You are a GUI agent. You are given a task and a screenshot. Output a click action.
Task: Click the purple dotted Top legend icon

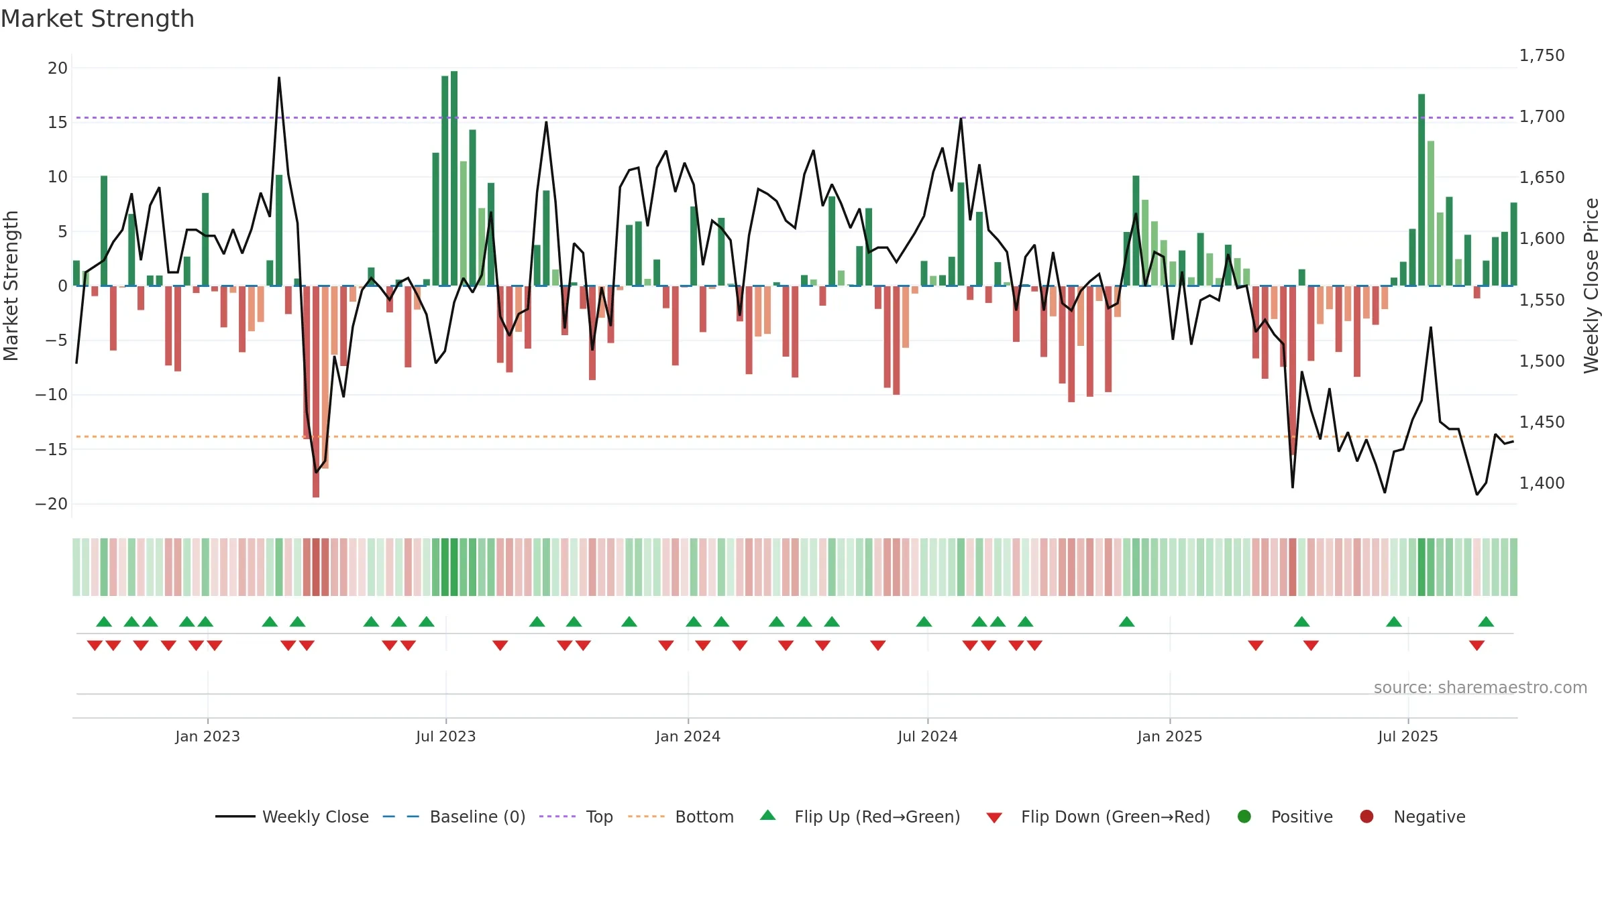[x=557, y=817]
